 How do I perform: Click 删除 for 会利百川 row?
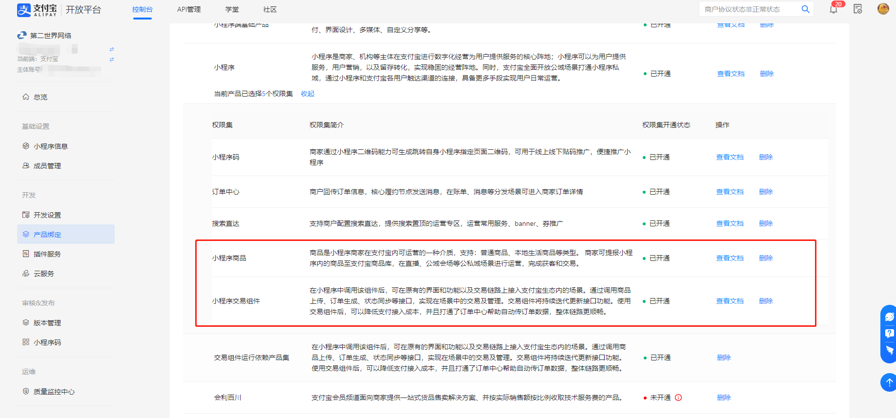tap(724, 398)
